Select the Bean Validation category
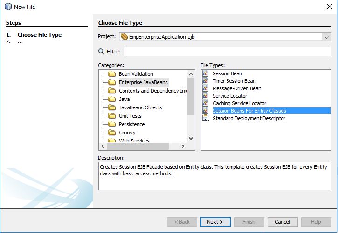Viewport: 338px width, 233px height. point(136,74)
